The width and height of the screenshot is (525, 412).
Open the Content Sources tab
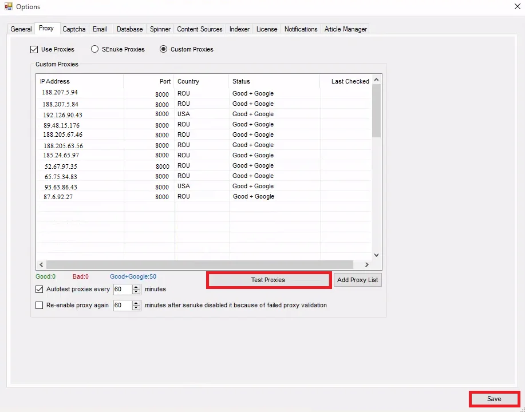(199, 29)
